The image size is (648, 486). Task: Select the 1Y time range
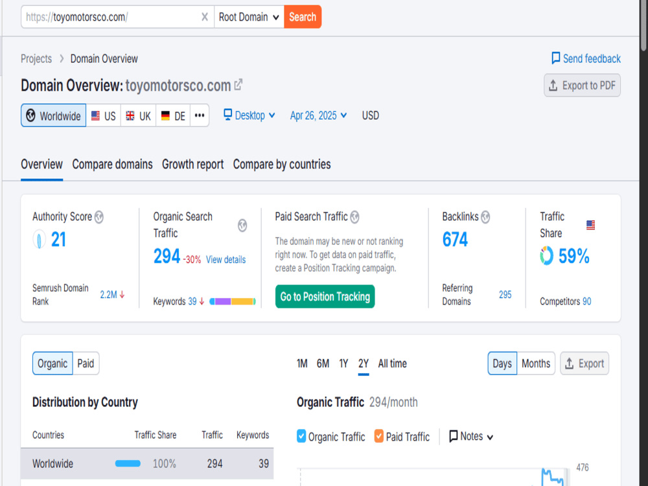coord(343,364)
